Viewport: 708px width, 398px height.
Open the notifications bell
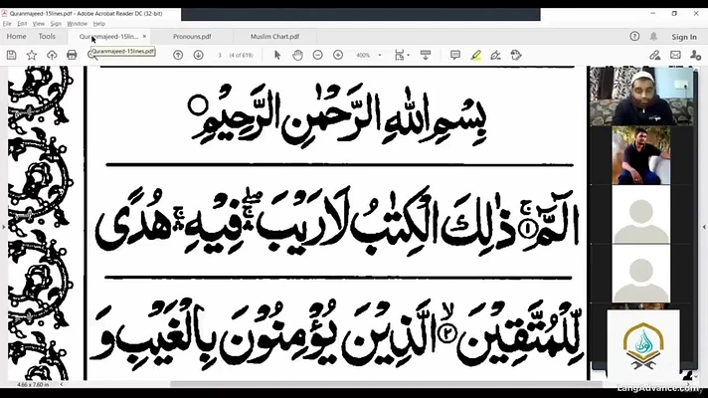(653, 36)
